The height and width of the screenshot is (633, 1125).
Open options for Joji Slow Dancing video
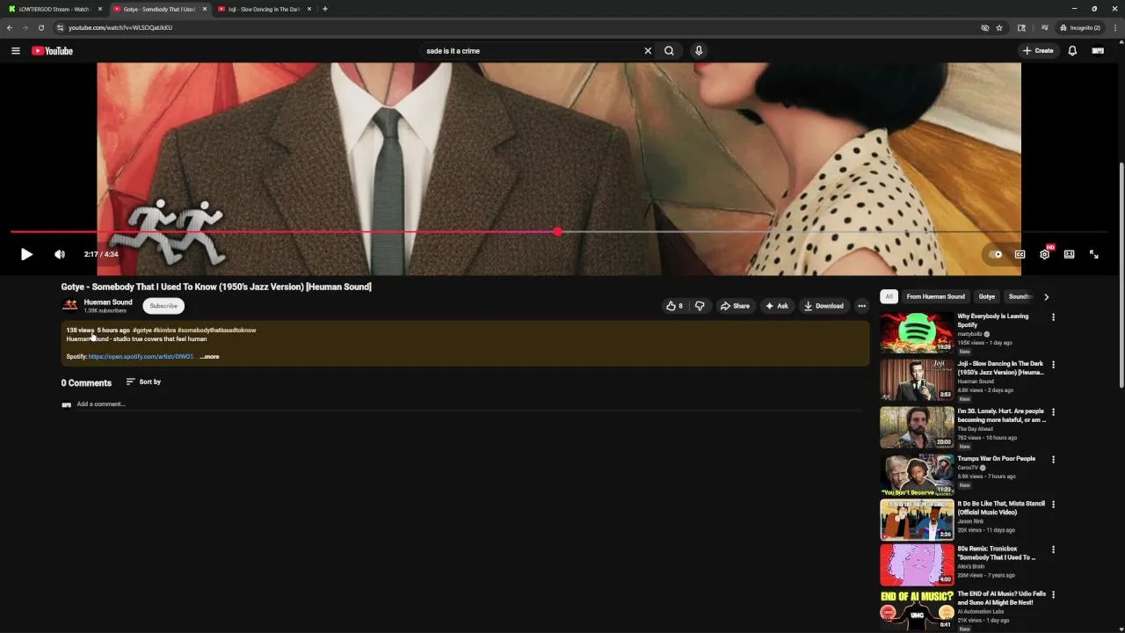[x=1053, y=365]
